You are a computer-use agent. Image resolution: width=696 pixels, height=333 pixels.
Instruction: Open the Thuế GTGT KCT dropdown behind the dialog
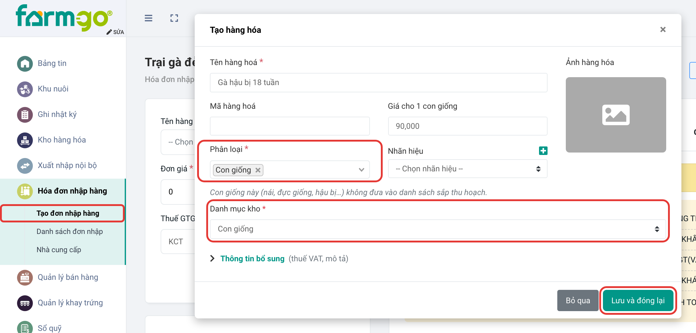click(x=178, y=242)
